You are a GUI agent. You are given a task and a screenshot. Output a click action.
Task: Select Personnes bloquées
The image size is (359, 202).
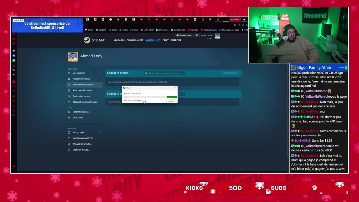click(x=84, y=90)
